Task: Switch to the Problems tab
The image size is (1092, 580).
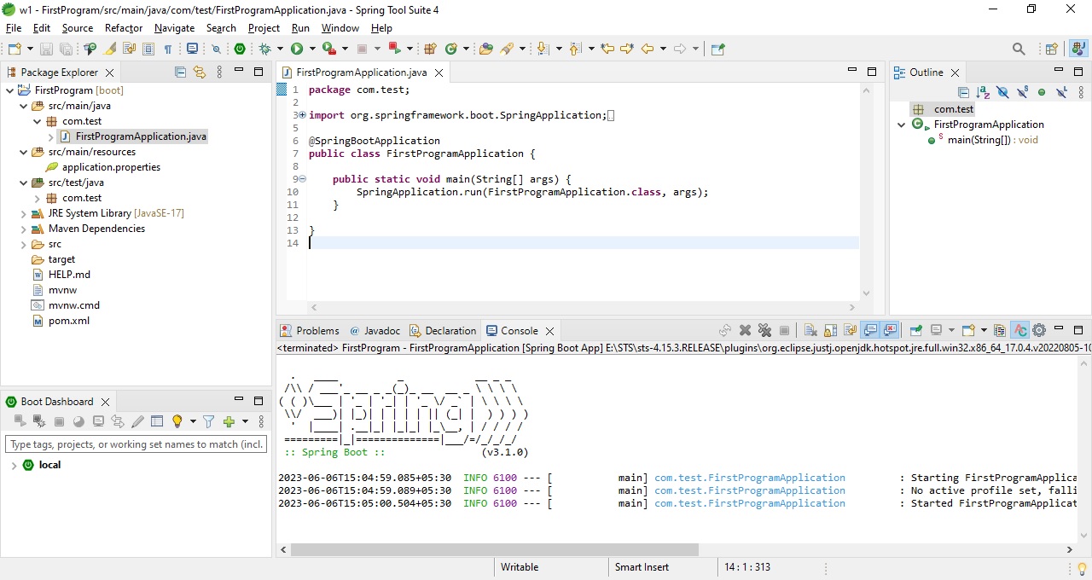Action: coord(317,331)
